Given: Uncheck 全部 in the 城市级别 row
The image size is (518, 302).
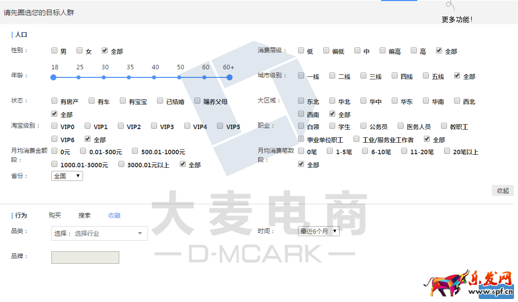Looking at the screenshot, I should click(457, 75).
